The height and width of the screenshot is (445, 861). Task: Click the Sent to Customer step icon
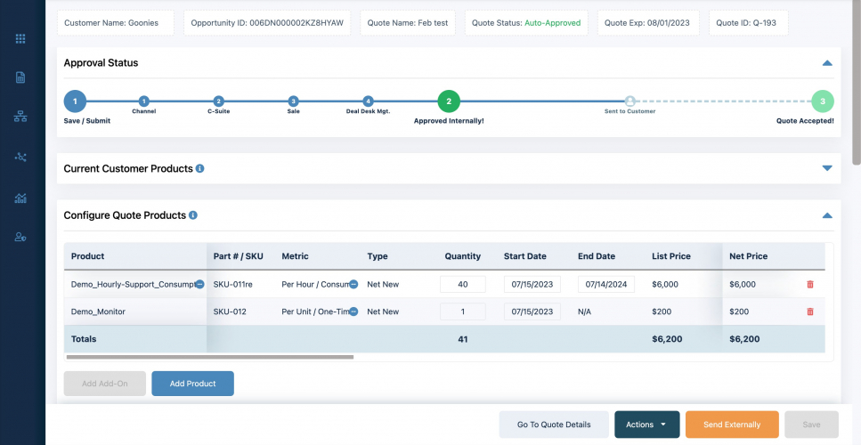(x=630, y=101)
